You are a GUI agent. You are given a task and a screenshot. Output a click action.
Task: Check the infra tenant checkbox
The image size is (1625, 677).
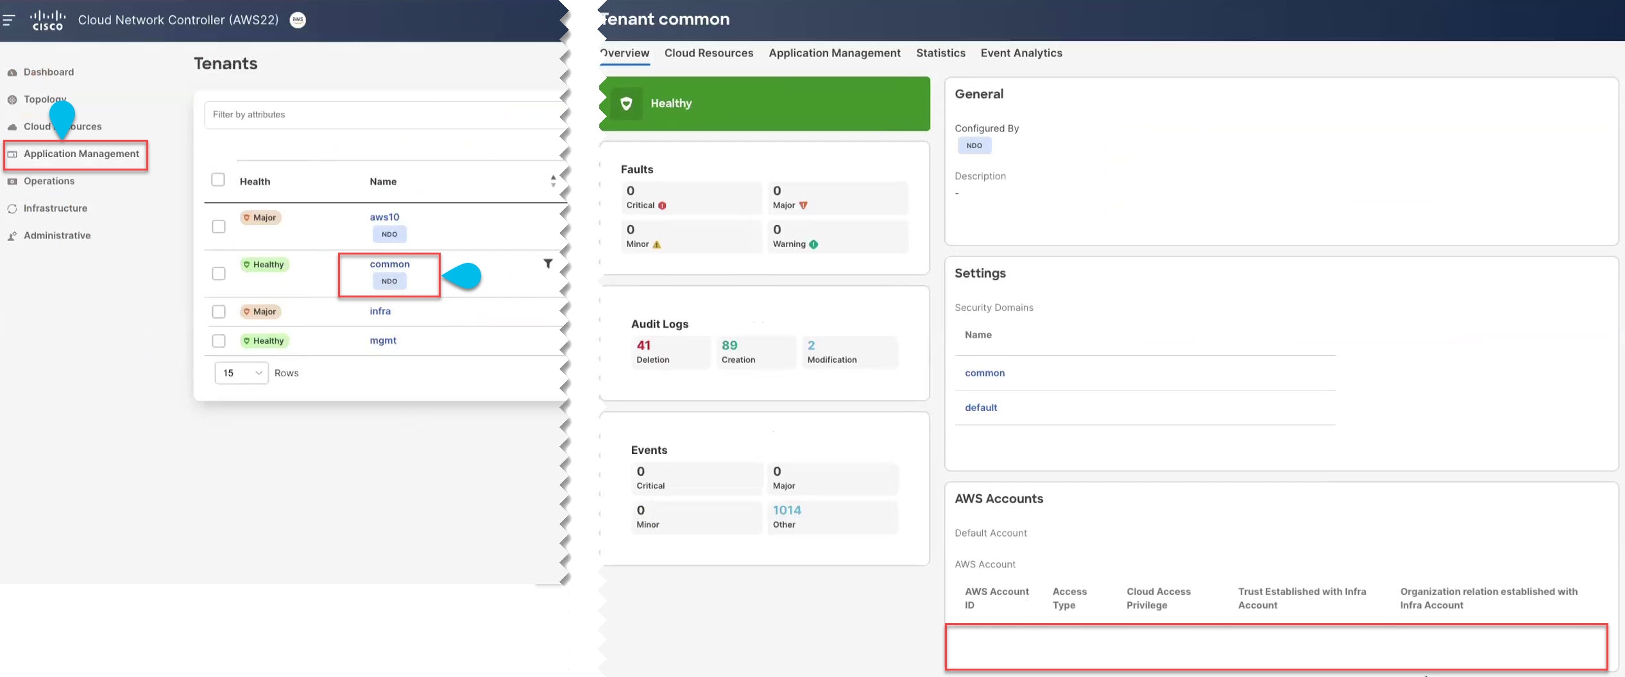[x=219, y=312]
